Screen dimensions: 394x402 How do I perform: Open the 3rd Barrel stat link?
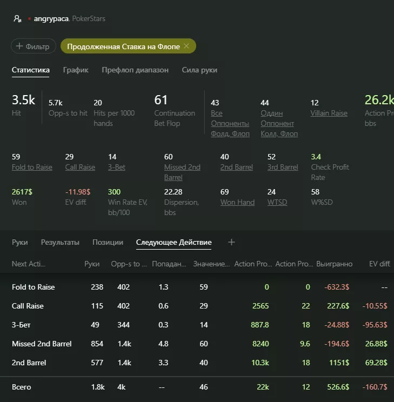tap(283, 167)
